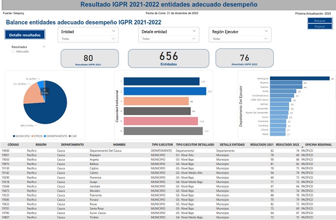Click the Nariño bar in department chart

point(286,87)
